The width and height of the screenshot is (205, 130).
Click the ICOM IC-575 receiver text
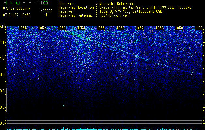point(131,11)
